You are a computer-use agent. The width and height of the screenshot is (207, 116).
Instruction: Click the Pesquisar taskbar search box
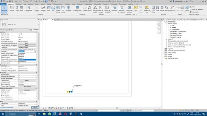pos(21,114)
